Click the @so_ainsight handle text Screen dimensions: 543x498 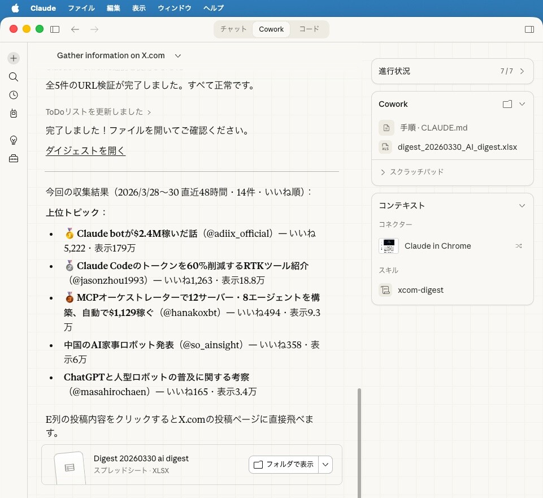[211, 345]
